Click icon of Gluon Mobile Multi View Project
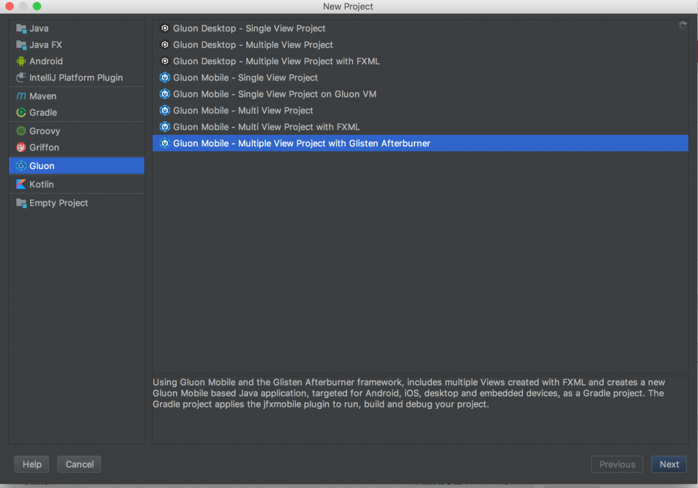Screen dimensions: 698x488 click(165, 110)
